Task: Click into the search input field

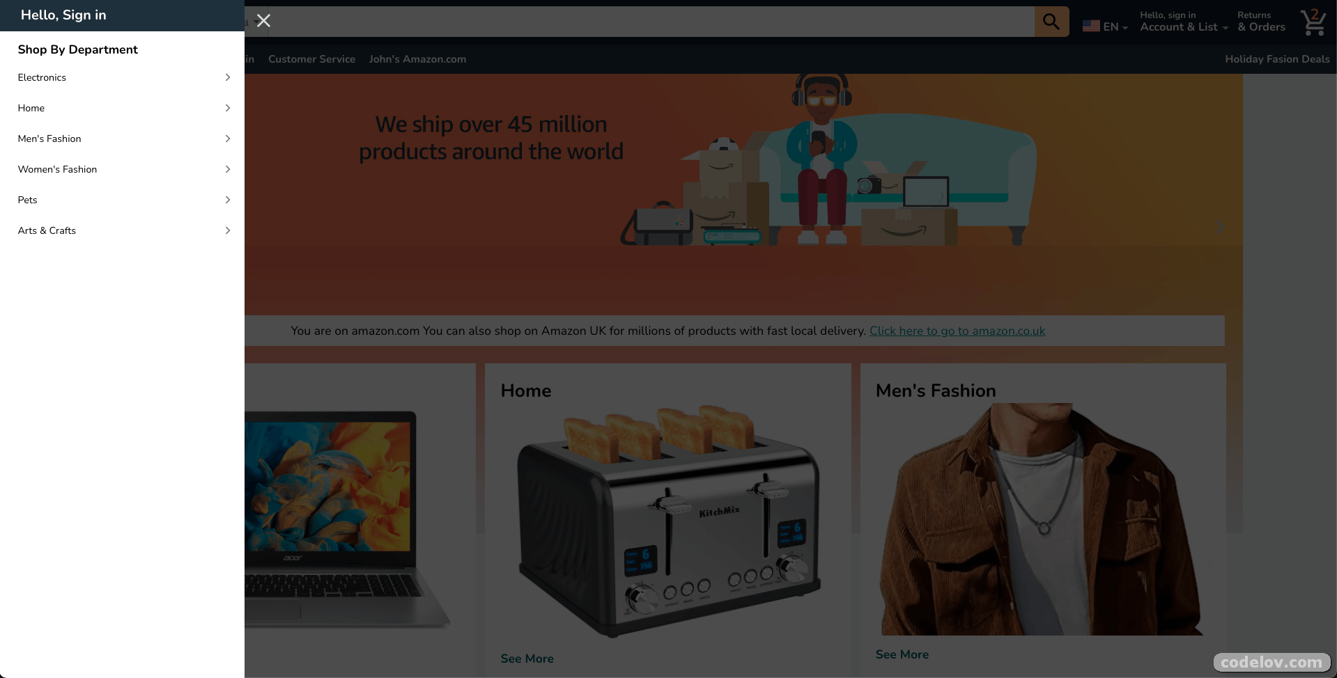Action: tap(651, 22)
